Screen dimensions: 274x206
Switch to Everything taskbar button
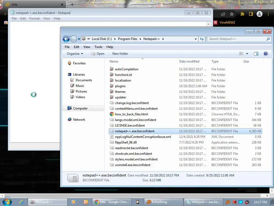coord(163,202)
